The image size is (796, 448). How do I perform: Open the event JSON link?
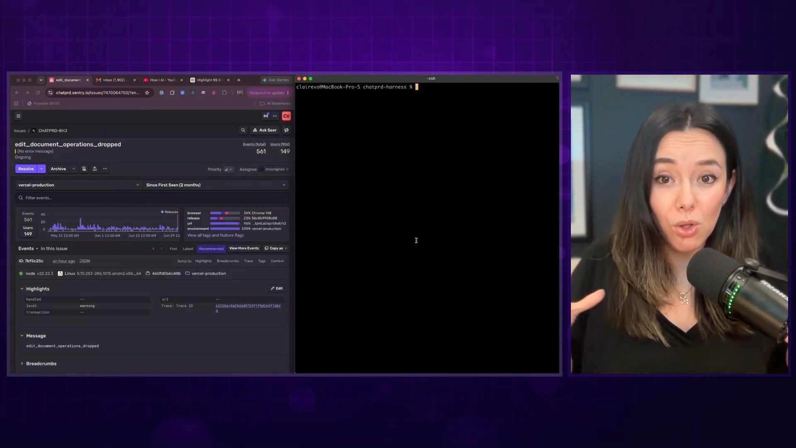coord(85,261)
